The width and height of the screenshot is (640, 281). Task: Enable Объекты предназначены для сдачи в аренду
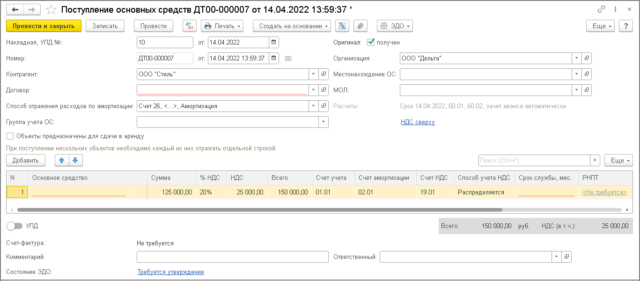click(x=10, y=136)
